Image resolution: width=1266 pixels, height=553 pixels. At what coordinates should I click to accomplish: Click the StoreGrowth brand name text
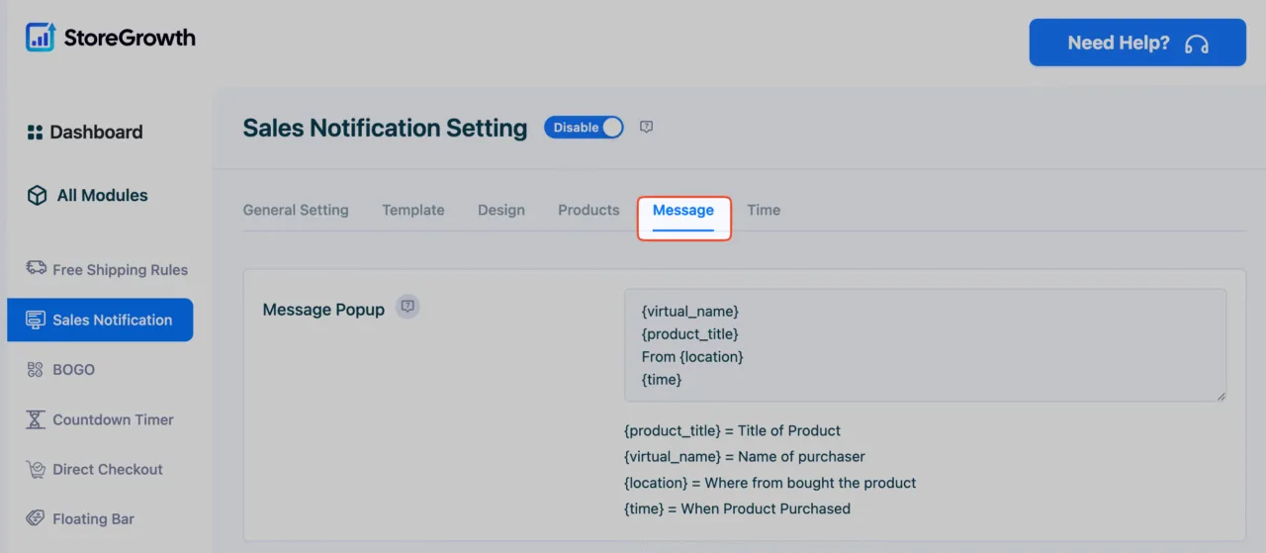[130, 38]
